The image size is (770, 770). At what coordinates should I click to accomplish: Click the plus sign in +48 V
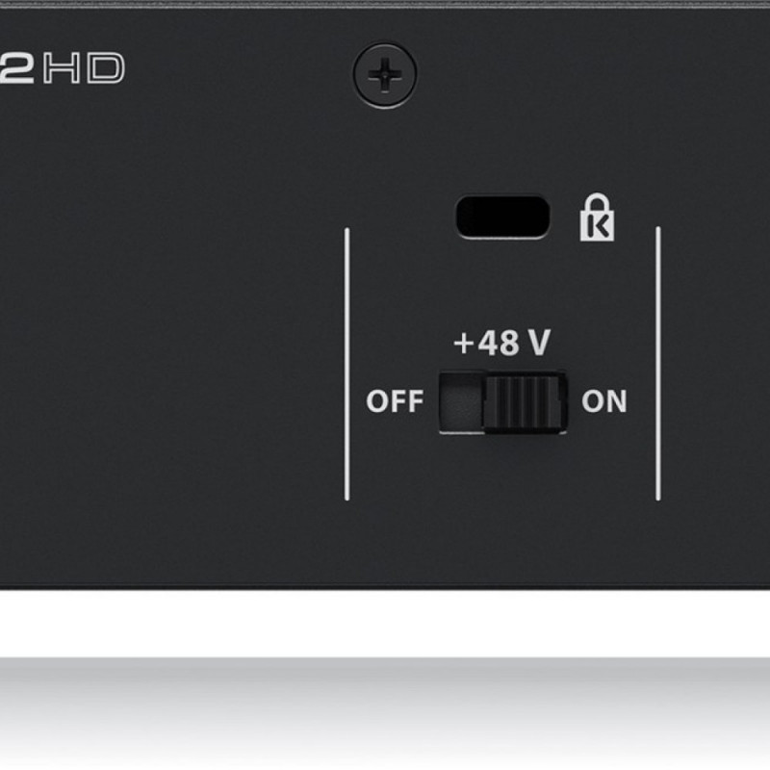(x=463, y=343)
